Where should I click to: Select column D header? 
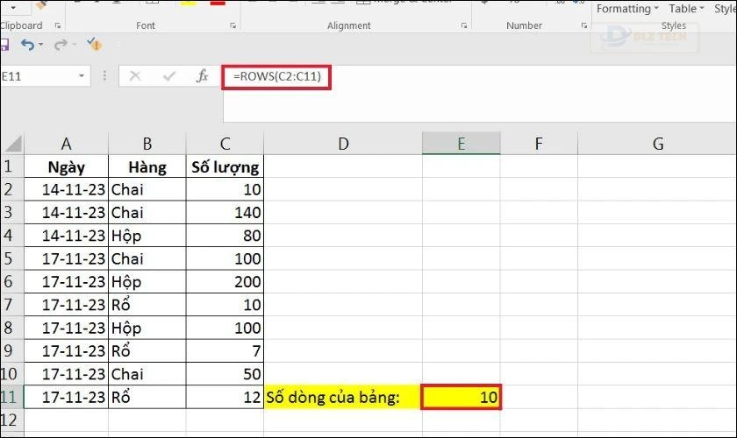tap(343, 144)
